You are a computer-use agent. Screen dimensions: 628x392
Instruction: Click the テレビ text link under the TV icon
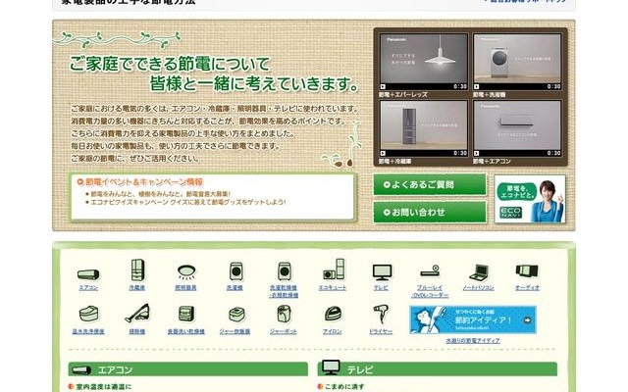381,287
